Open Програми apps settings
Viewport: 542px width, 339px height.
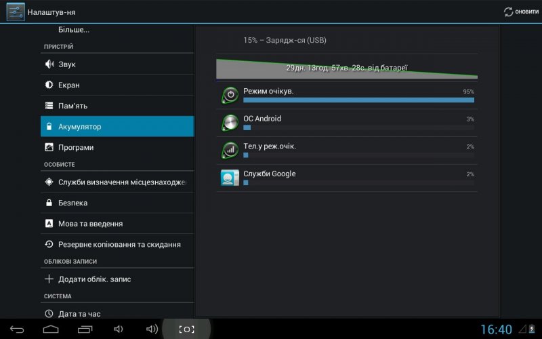117,147
